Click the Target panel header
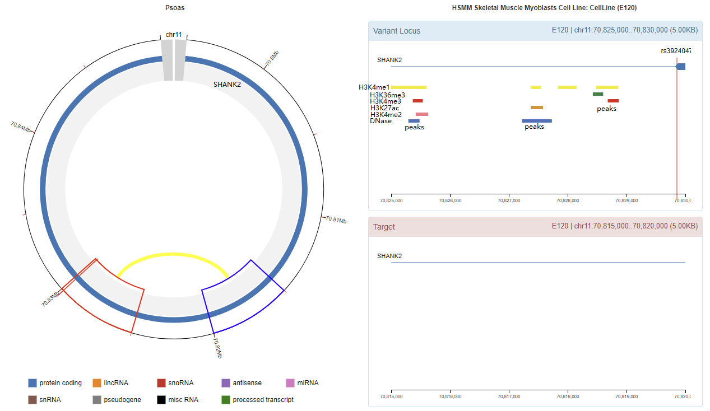This screenshot has width=710, height=411. point(535,227)
